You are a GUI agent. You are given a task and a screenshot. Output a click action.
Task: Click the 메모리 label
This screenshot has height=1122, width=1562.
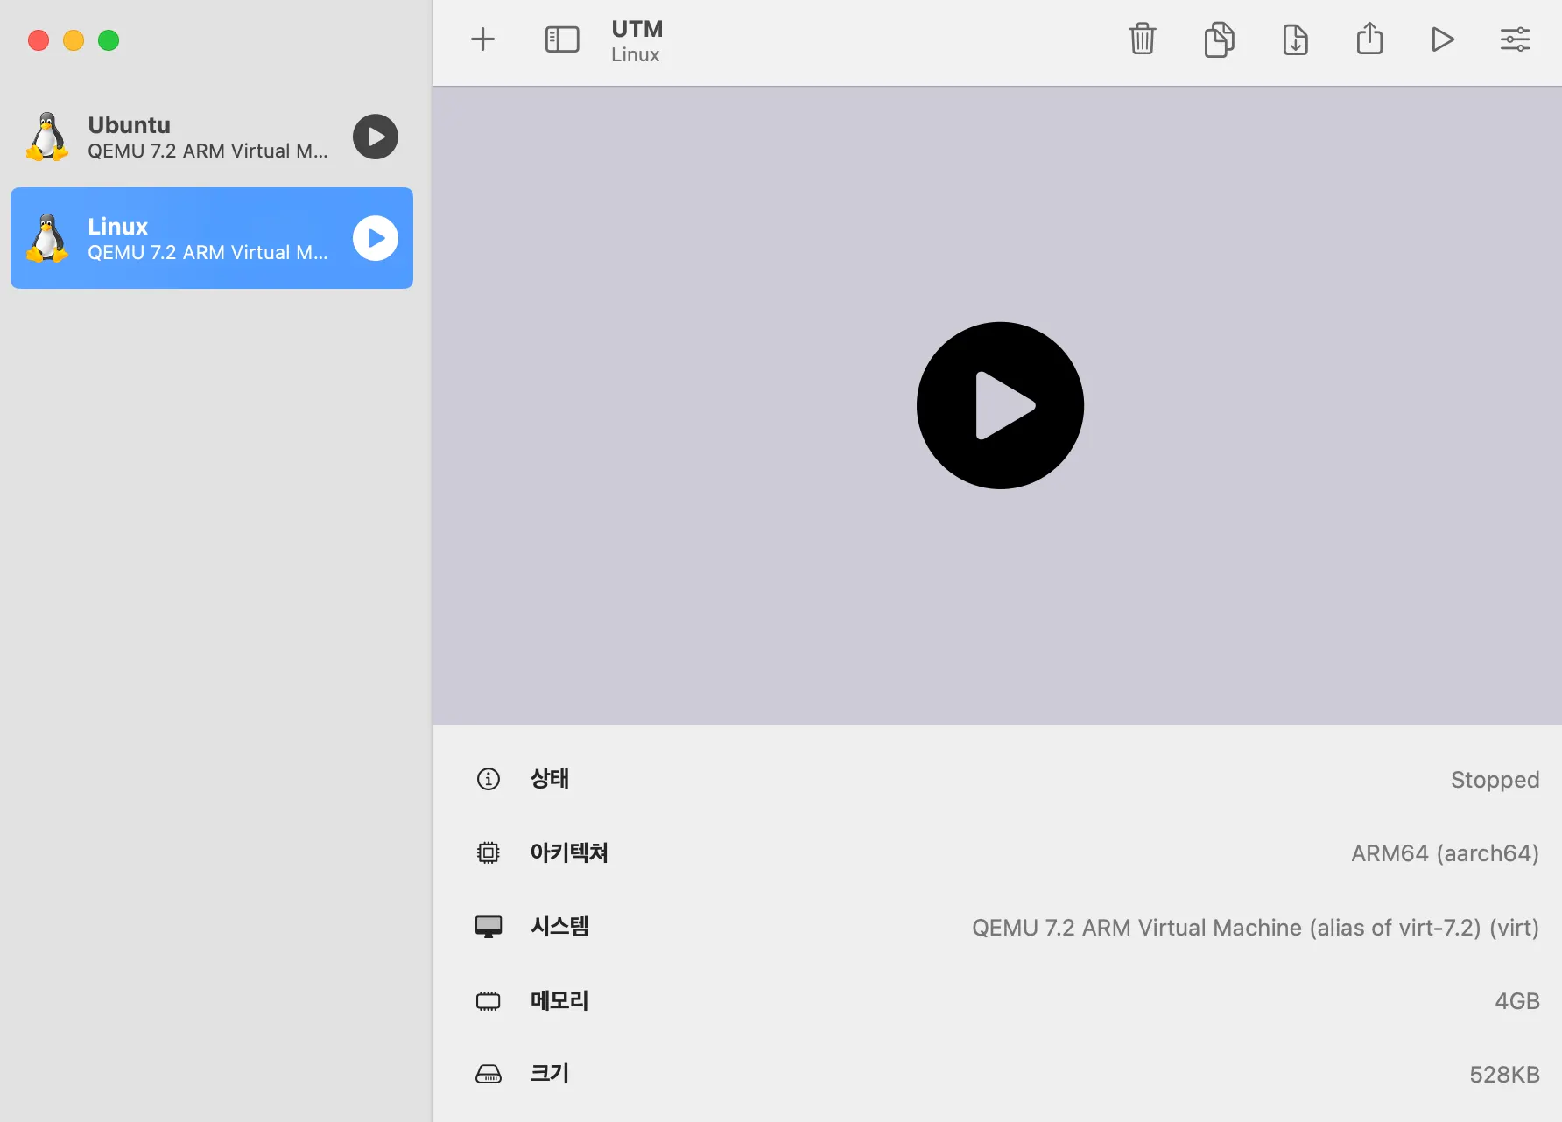pyautogui.click(x=559, y=1000)
